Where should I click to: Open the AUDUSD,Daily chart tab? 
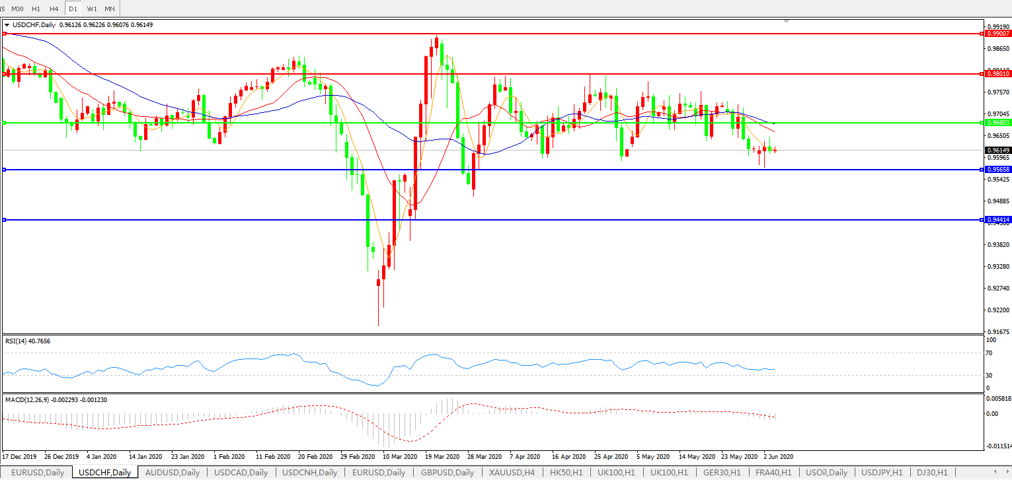(172, 473)
